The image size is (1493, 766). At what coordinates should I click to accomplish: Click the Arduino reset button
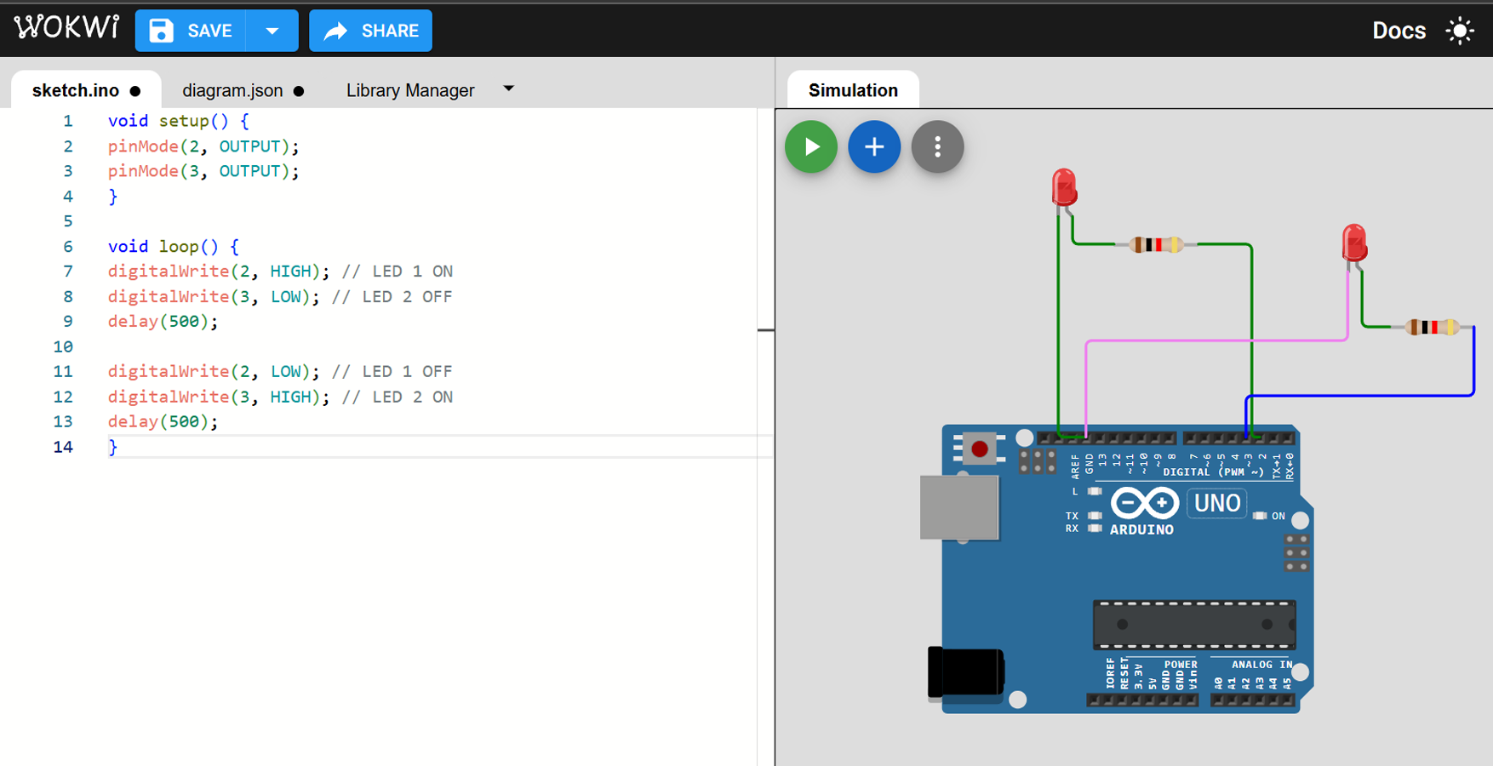tap(980, 449)
